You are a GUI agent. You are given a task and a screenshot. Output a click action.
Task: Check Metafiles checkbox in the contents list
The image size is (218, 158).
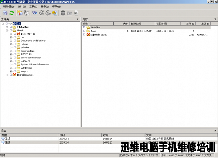tap(84, 27)
